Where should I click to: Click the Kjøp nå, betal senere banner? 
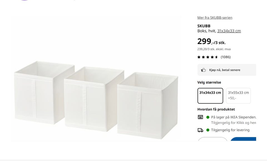[227, 70]
